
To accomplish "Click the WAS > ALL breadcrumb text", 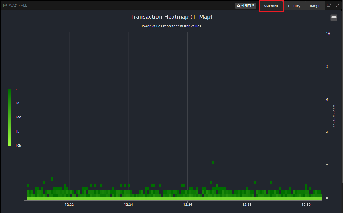I will tap(18, 5).
